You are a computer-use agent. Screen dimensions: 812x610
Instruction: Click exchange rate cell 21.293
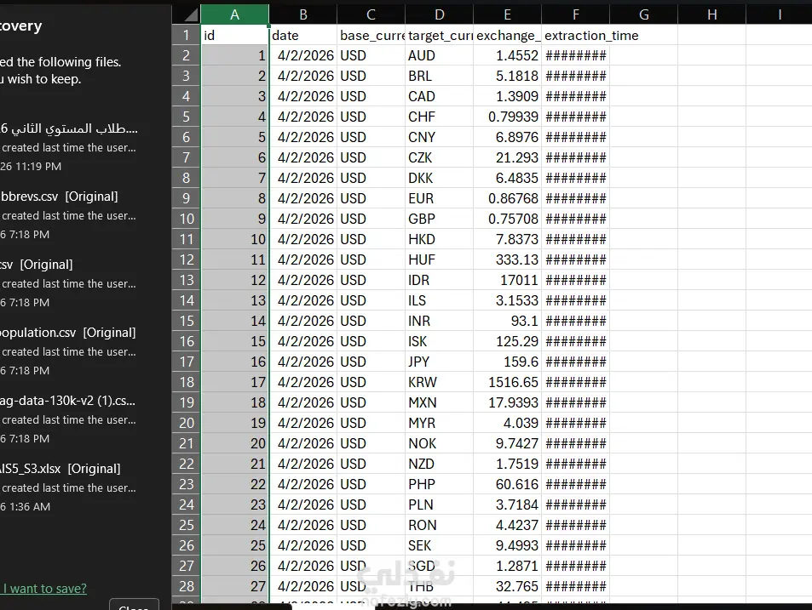[508, 157]
